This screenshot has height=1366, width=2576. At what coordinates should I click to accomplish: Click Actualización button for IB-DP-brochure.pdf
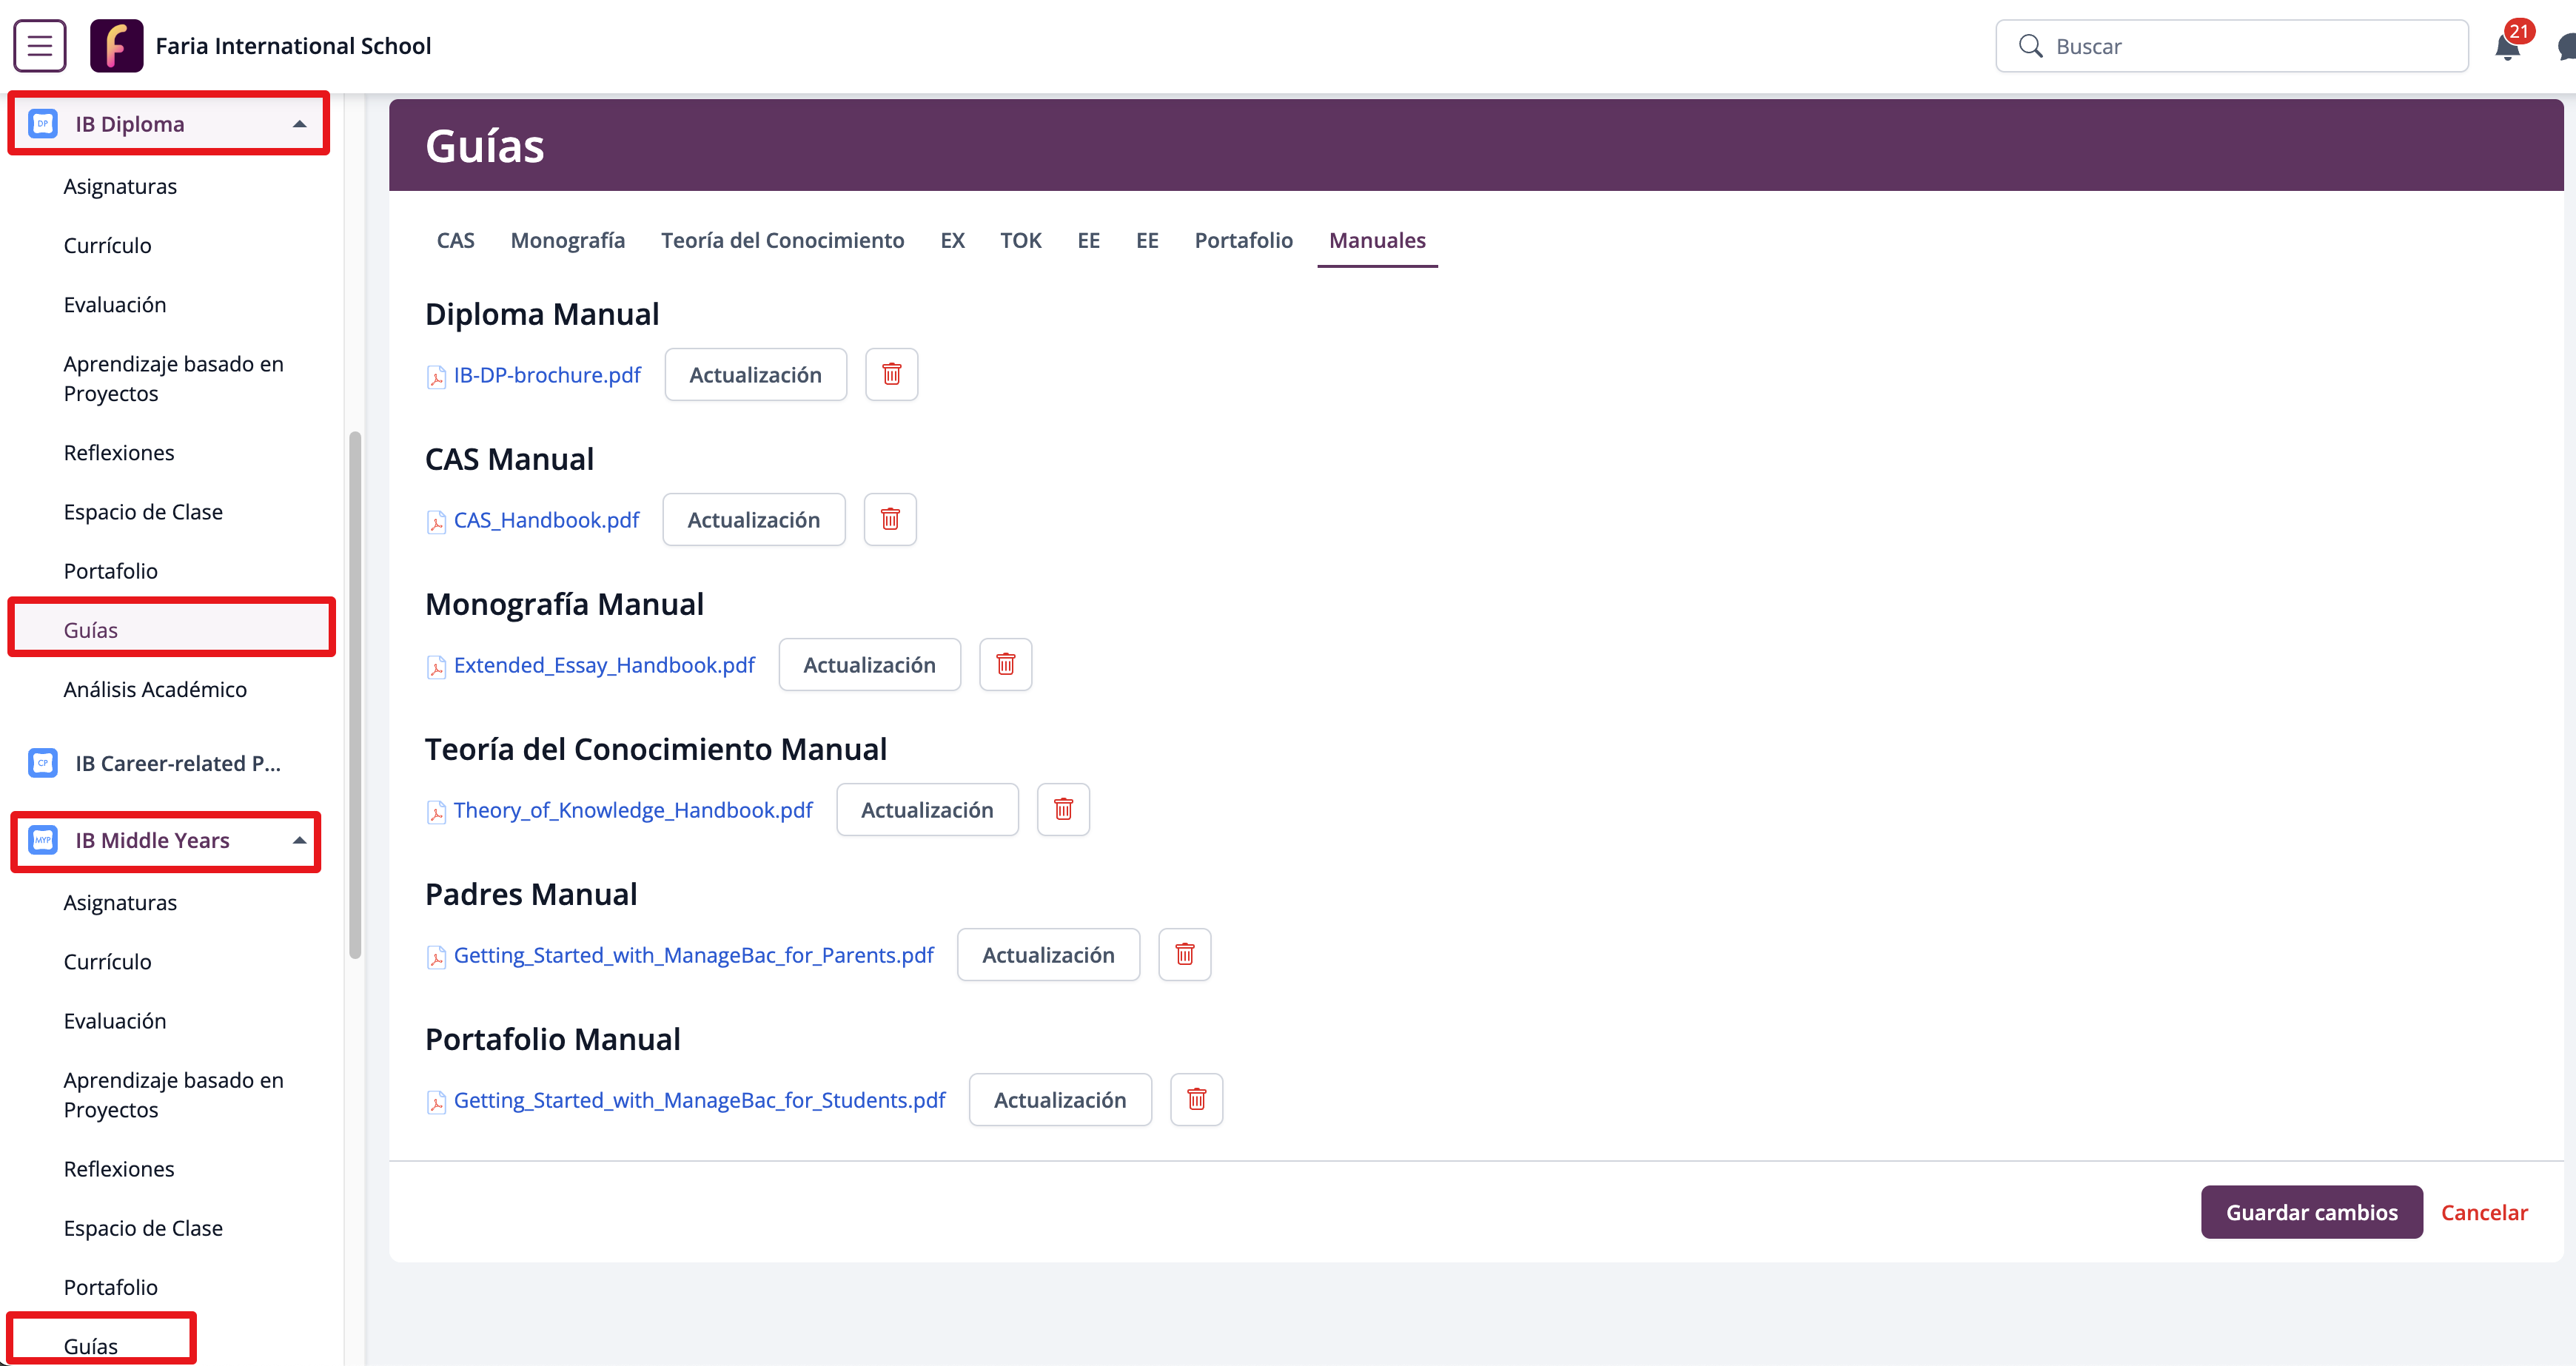point(755,374)
